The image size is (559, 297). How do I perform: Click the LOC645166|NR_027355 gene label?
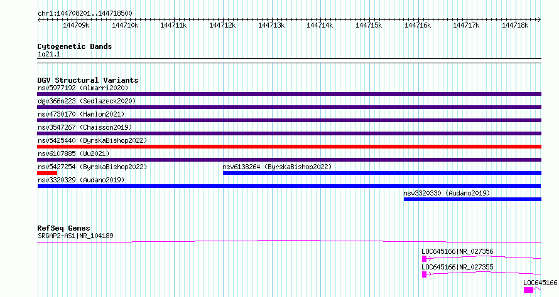(457, 267)
